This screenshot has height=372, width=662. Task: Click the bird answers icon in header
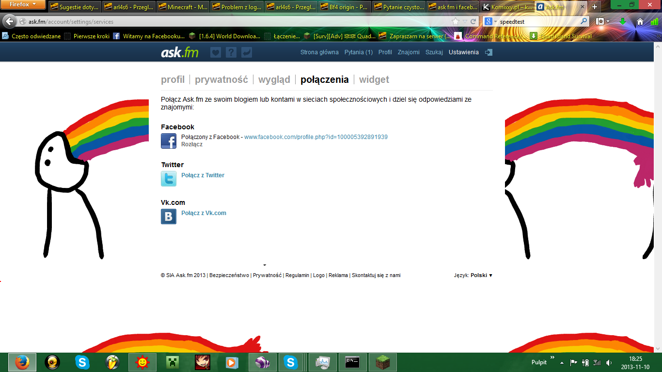[247, 52]
